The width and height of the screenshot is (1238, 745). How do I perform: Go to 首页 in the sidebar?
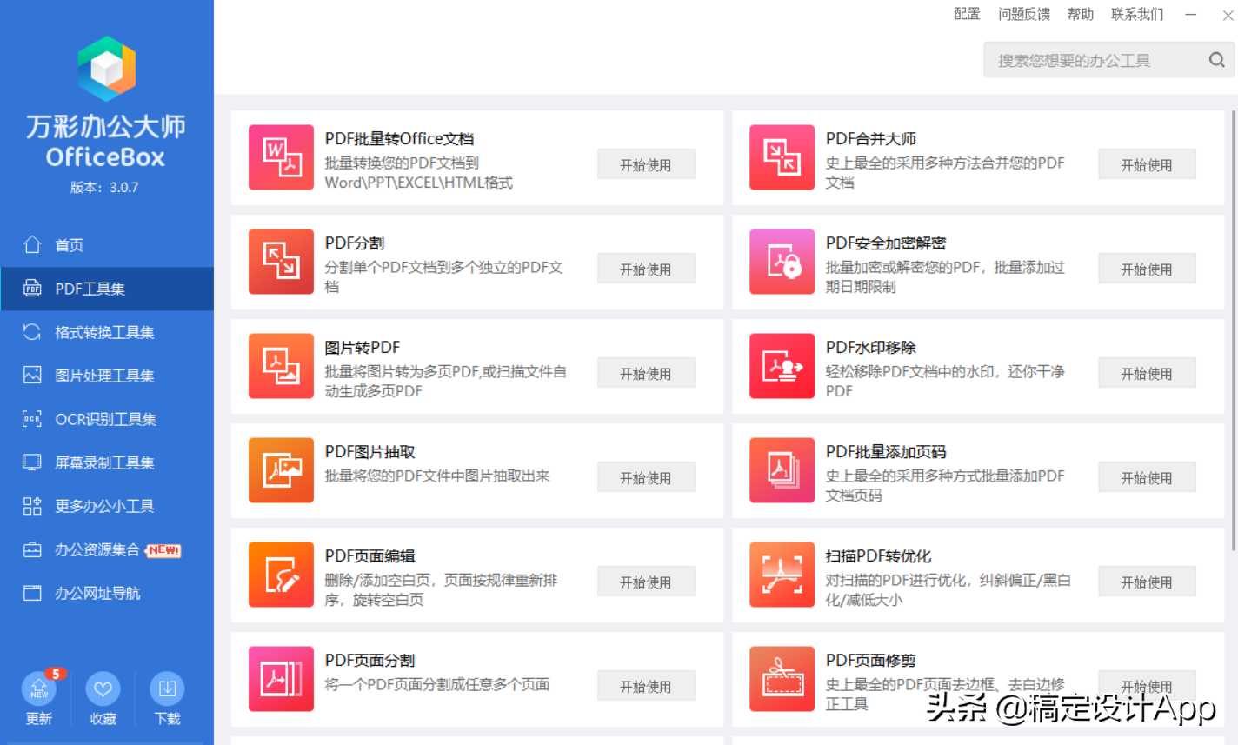(107, 245)
